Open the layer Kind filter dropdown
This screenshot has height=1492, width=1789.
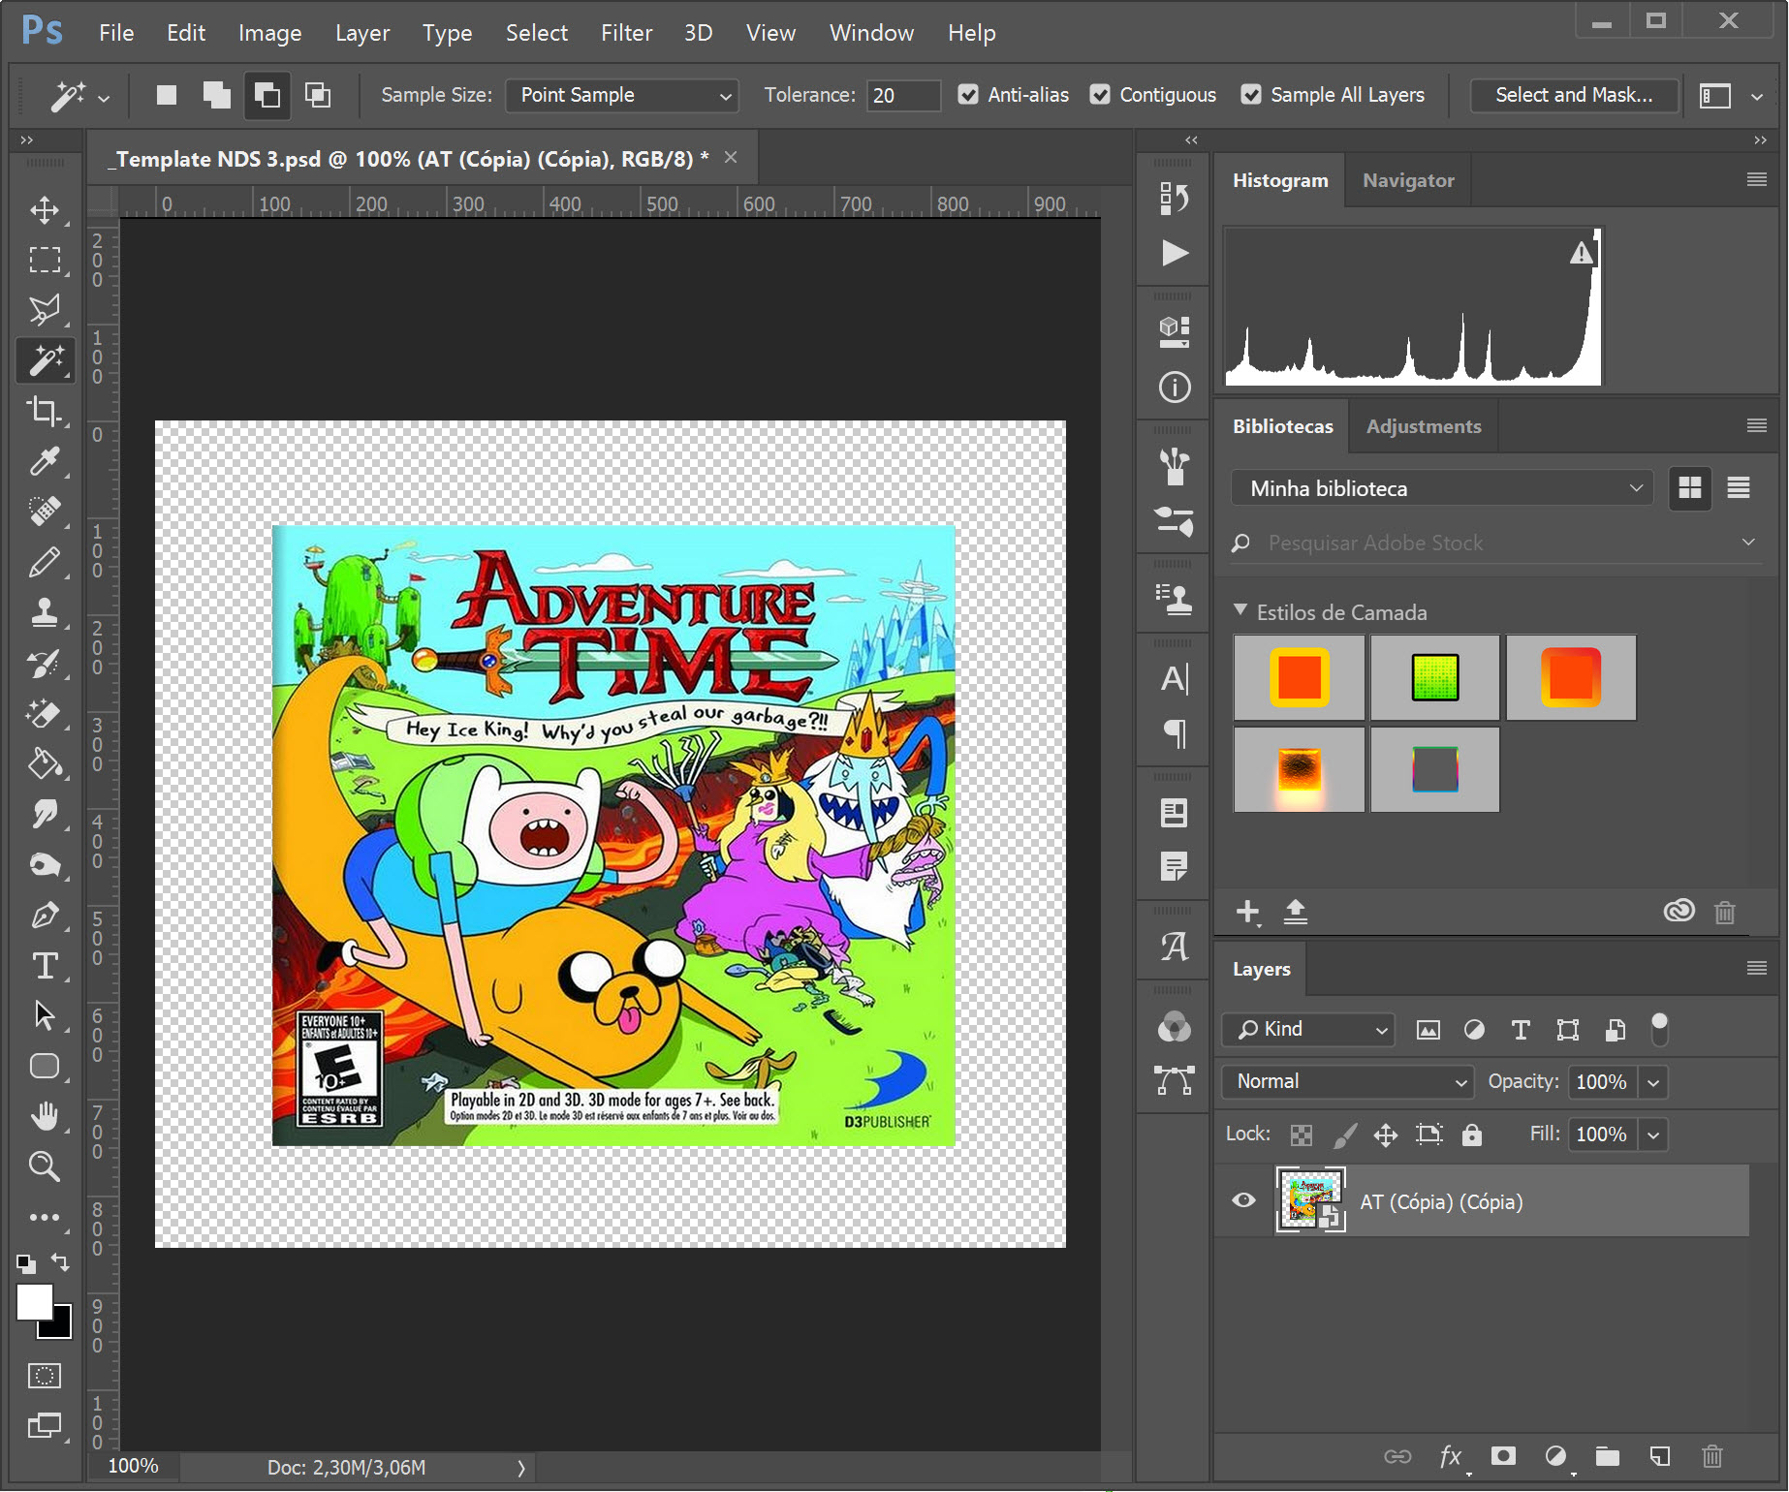tap(1308, 1029)
